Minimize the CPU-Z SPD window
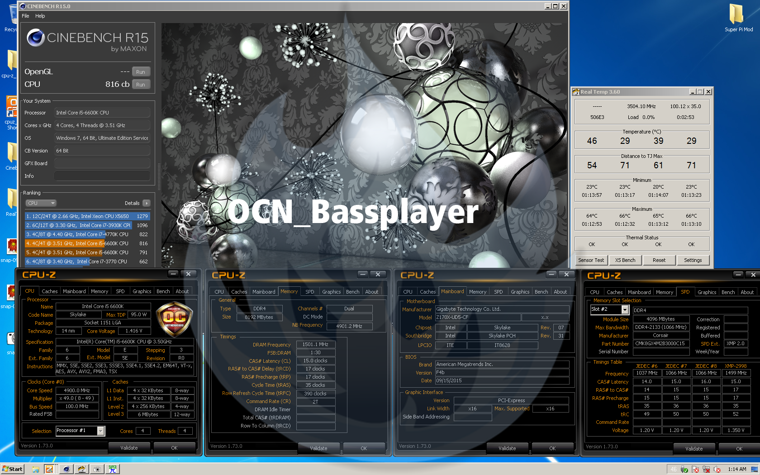 point(738,275)
